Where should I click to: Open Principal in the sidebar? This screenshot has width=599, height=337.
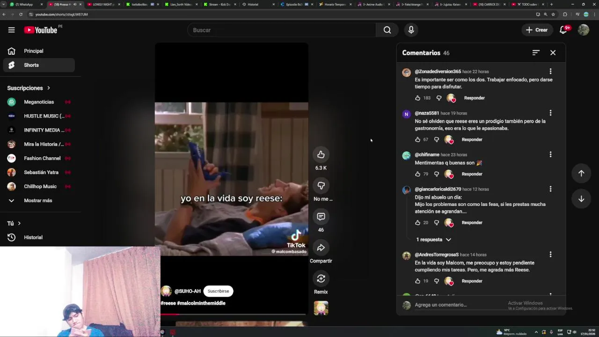pyautogui.click(x=39, y=51)
